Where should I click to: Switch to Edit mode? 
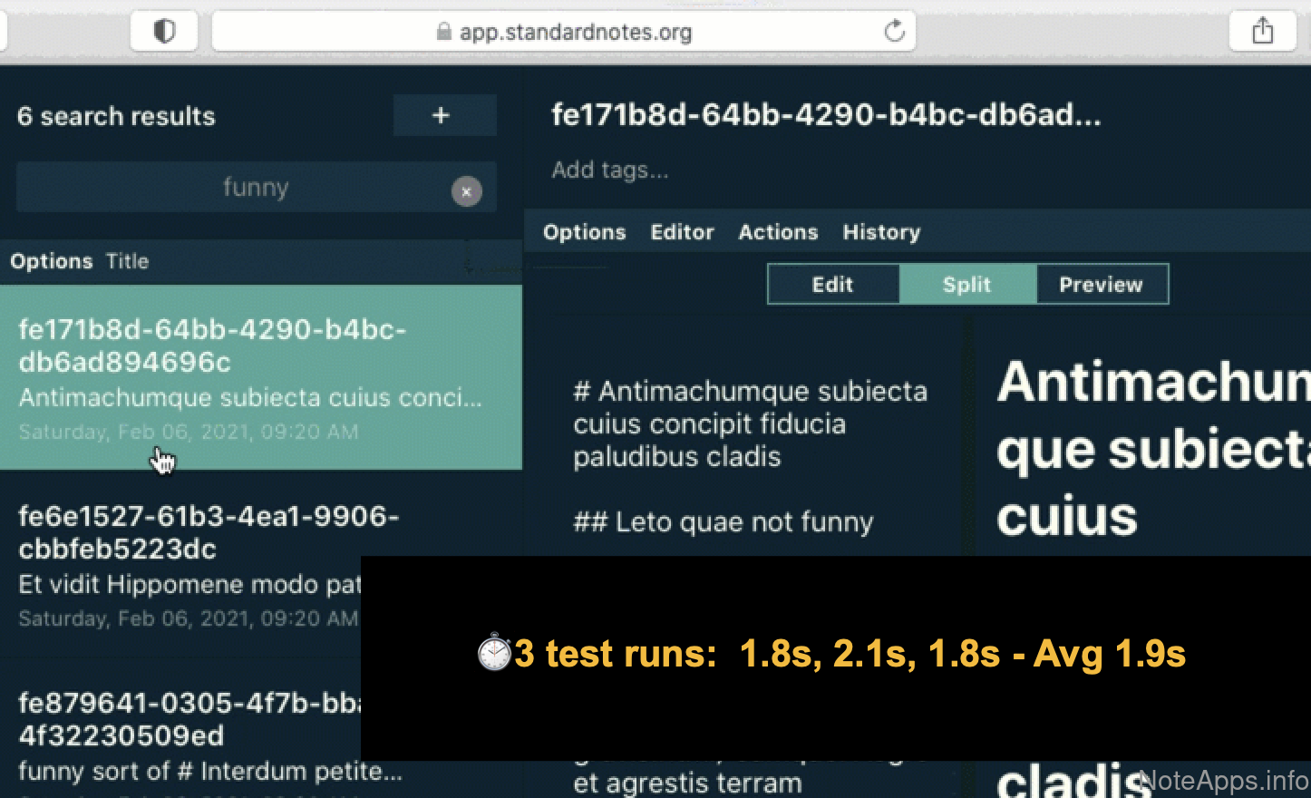[832, 285]
